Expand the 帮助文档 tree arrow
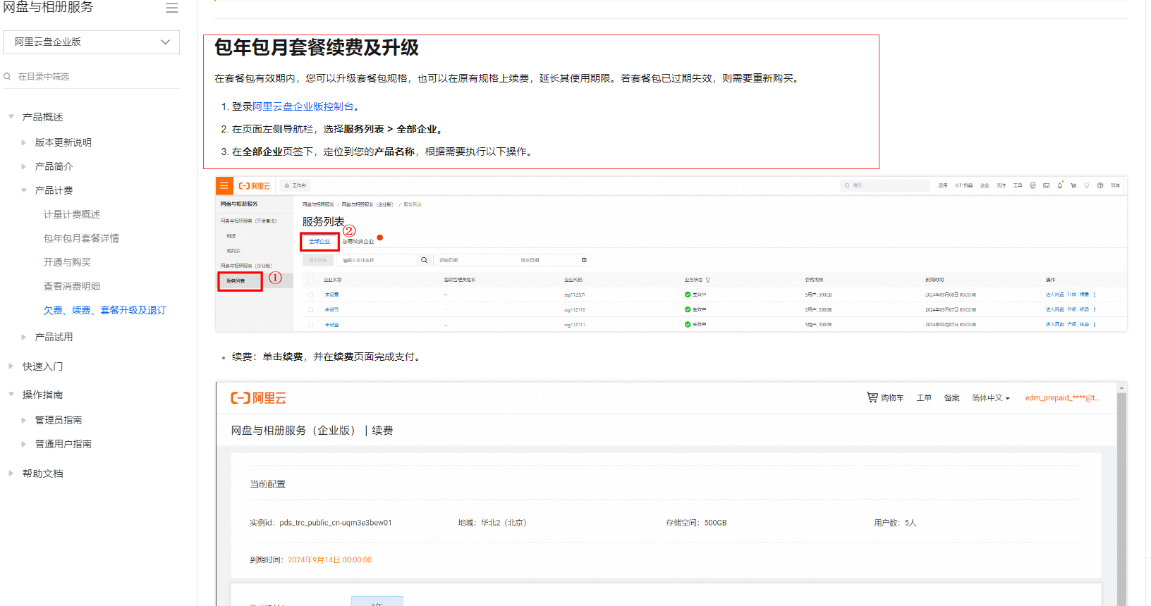This screenshot has width=1151, height=606. tap(11, 474)
